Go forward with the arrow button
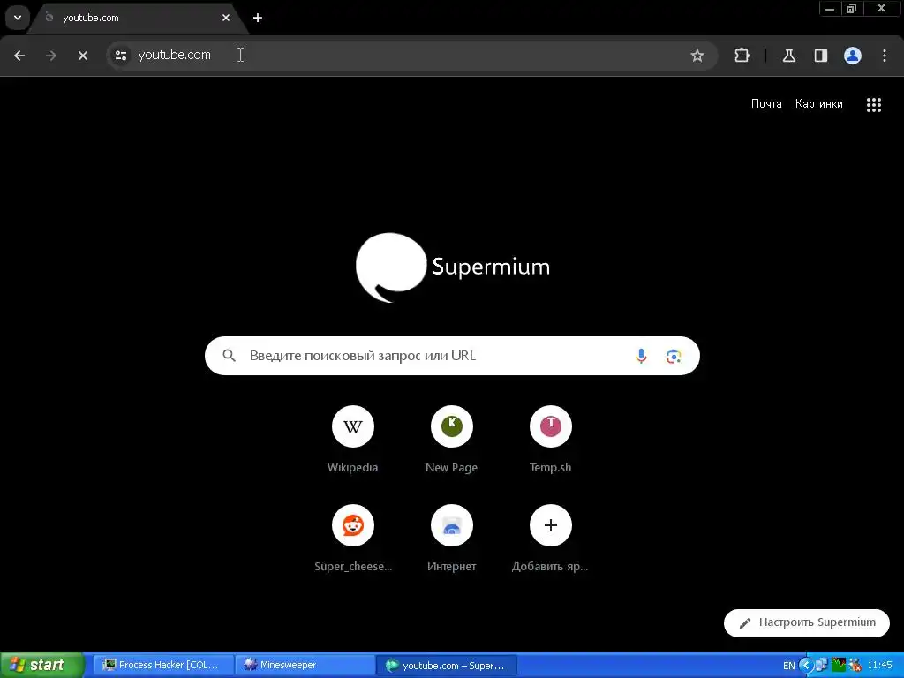The image size is (904, 678). click(51, 56)
